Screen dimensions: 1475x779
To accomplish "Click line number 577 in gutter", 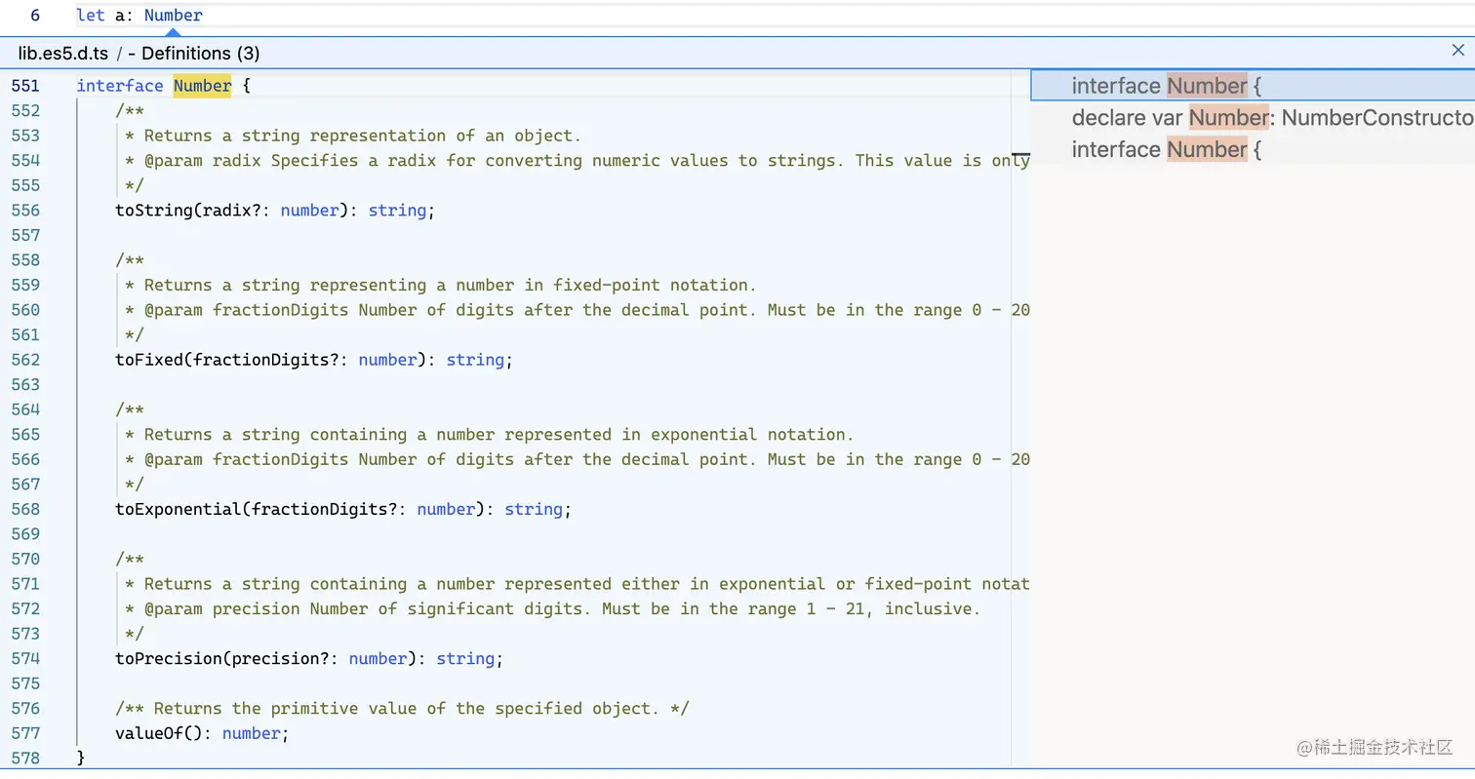I will [25, 733].
